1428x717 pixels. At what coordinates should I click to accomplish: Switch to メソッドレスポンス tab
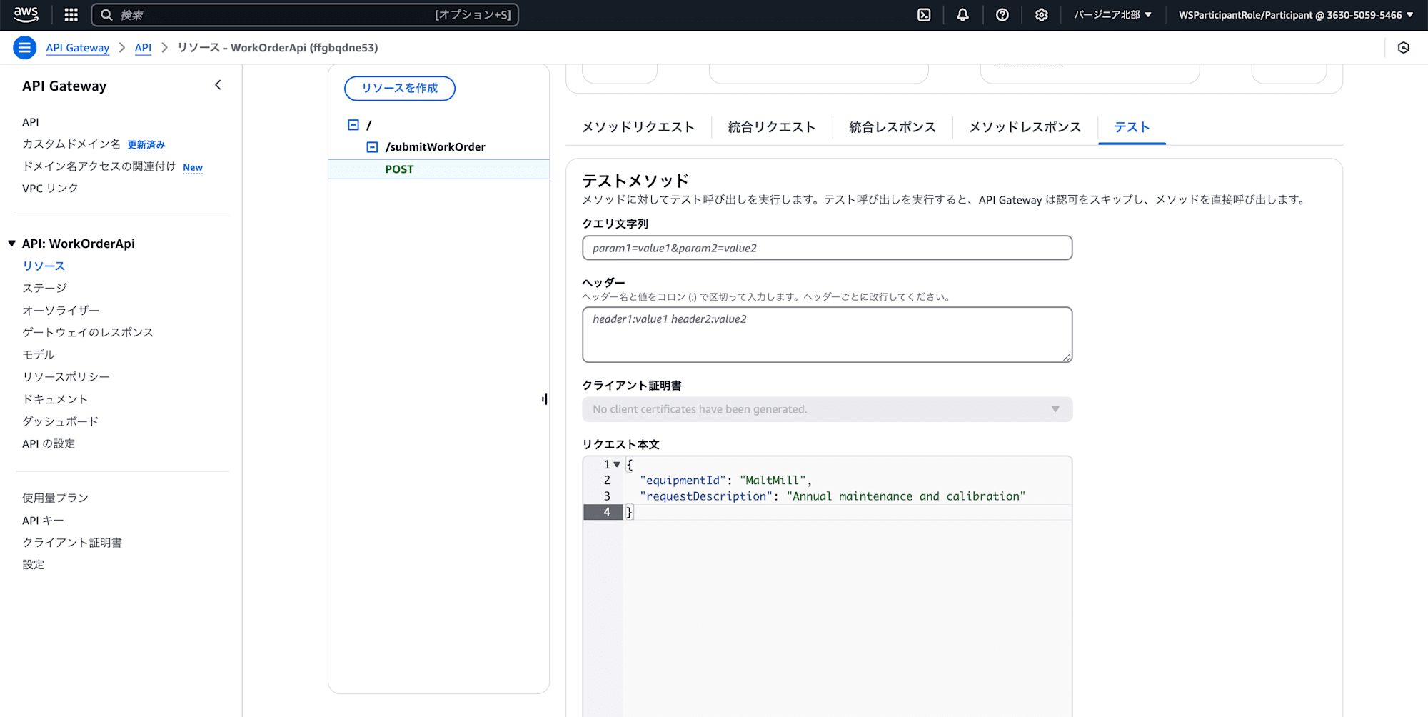coord(1025,127)
